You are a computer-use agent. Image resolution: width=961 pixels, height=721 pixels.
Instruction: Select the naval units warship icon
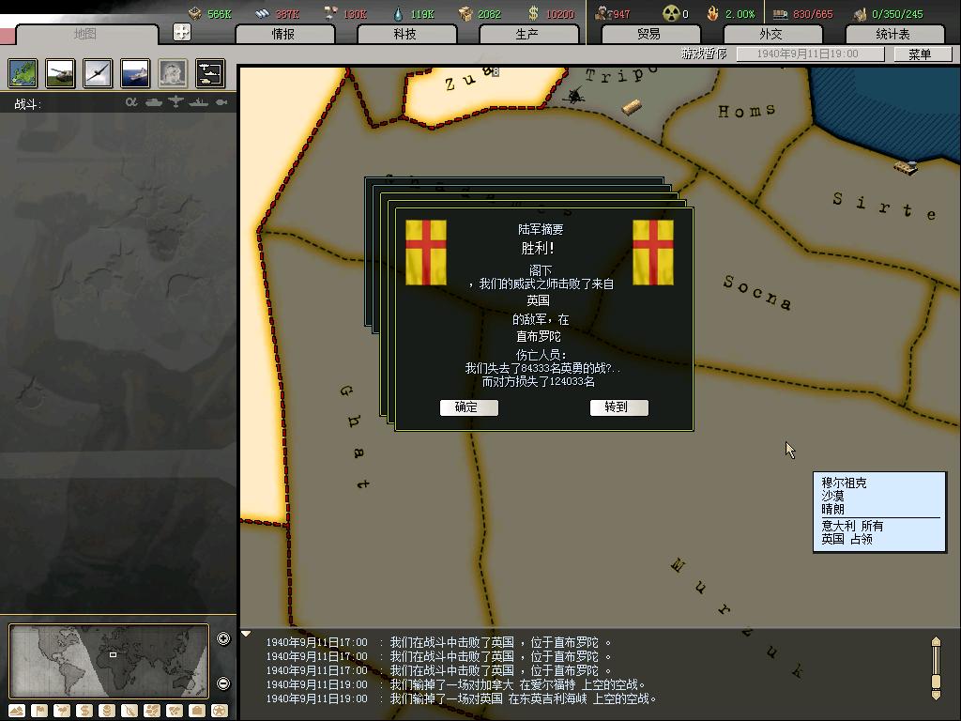[135, 73]
